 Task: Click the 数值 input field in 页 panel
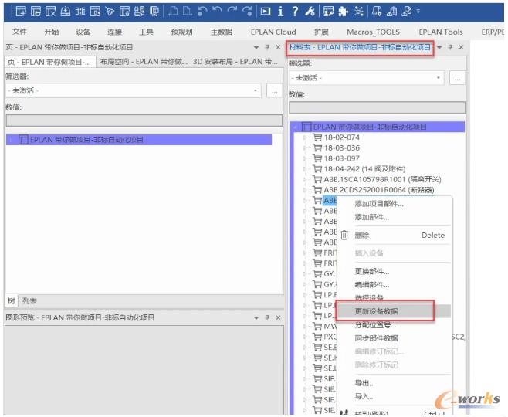click(144, 120)
